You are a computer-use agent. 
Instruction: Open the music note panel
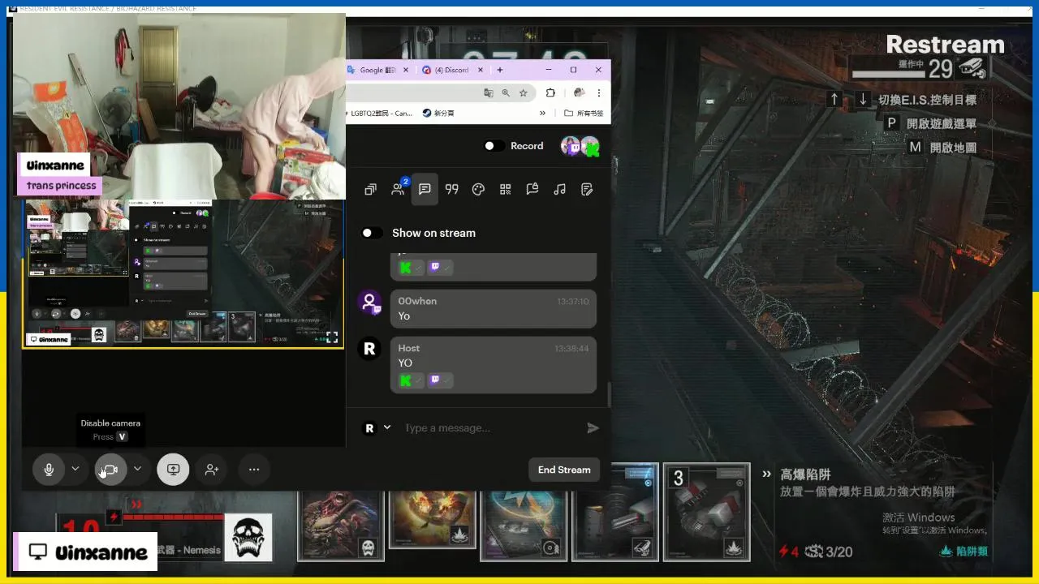[559, 189]
